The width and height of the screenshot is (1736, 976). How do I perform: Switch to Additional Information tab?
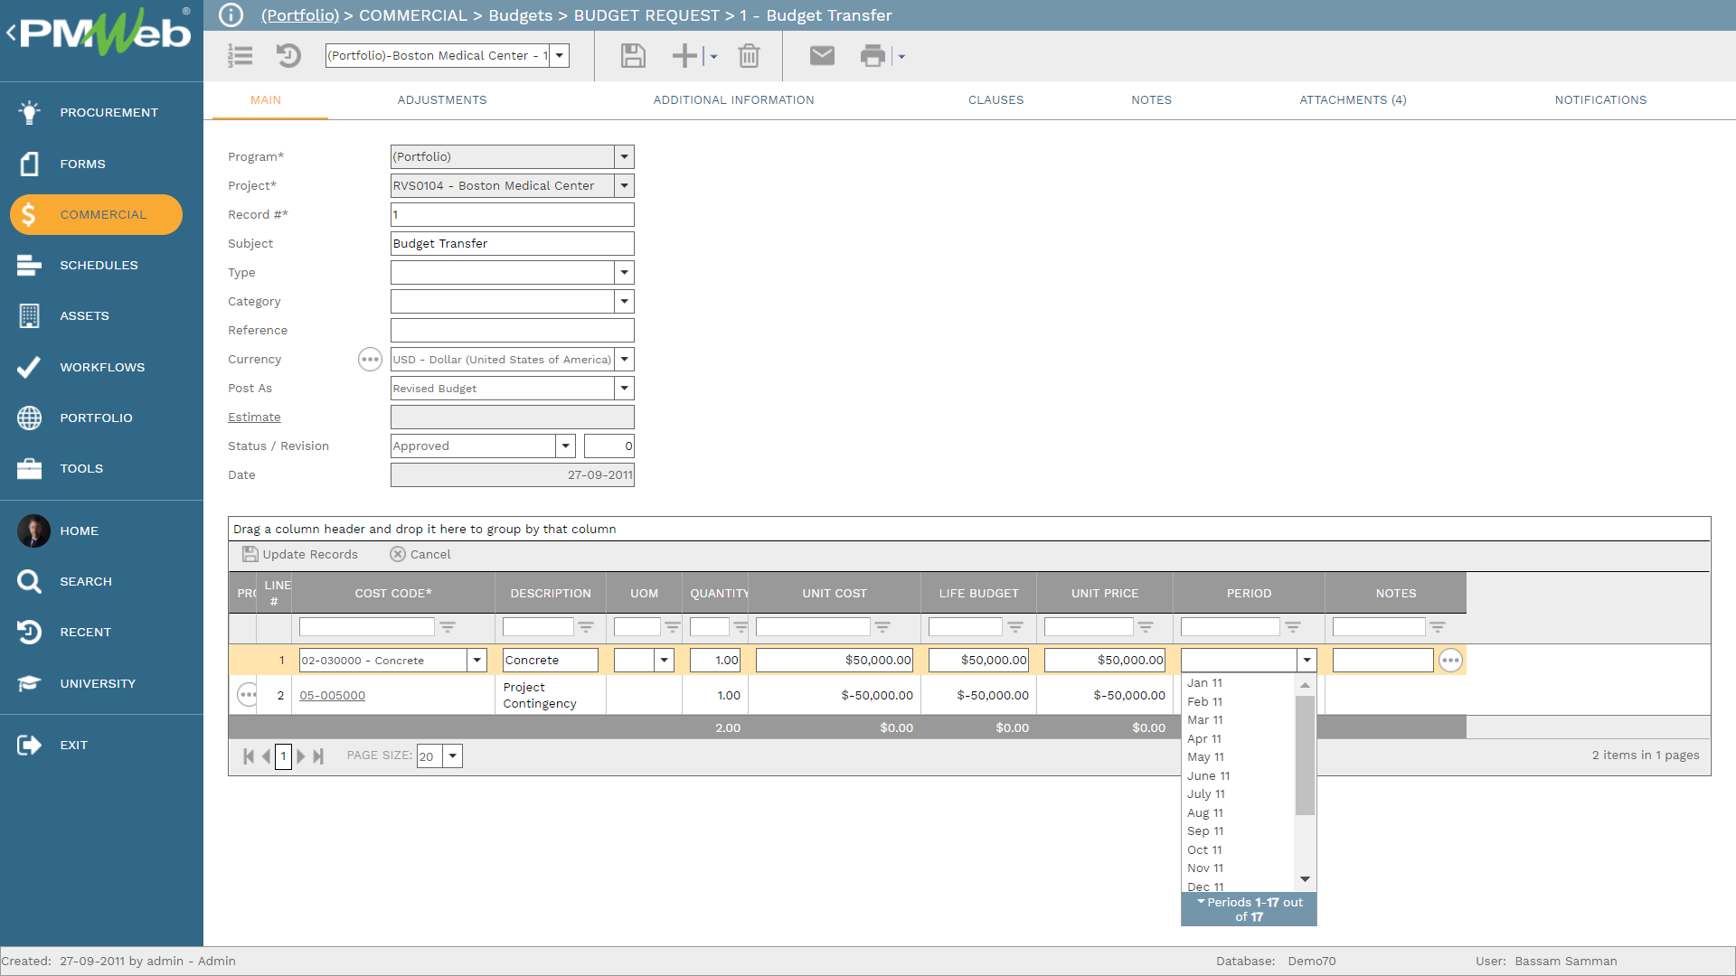pyautogui.click(x=734, y=100)
